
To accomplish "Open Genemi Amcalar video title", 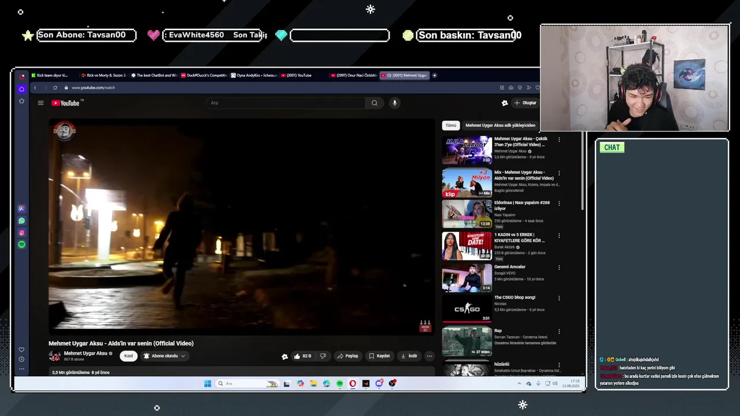I will [510, 267].
